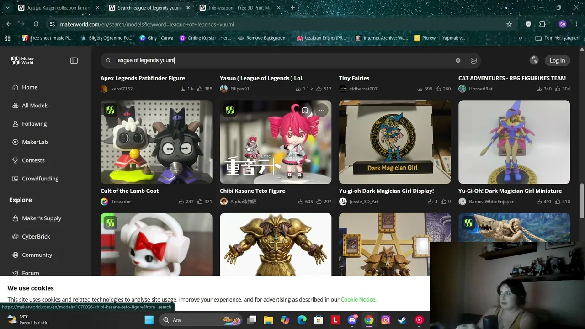585x329 pixels.
Task: Bookmark this page with the star
Action: pos(509,24)
